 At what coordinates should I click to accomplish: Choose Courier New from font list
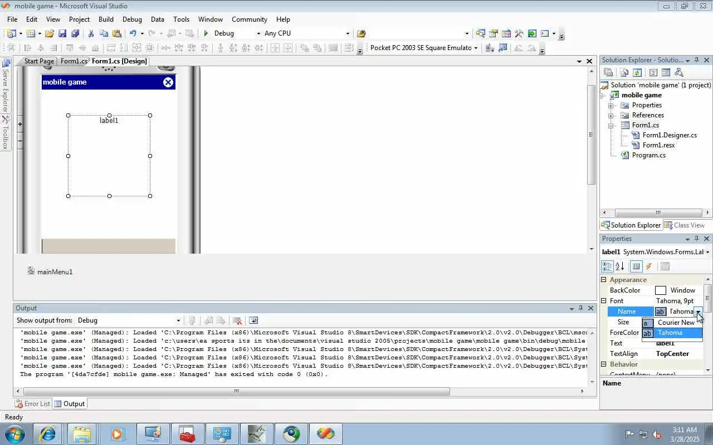tap(672, 323)
